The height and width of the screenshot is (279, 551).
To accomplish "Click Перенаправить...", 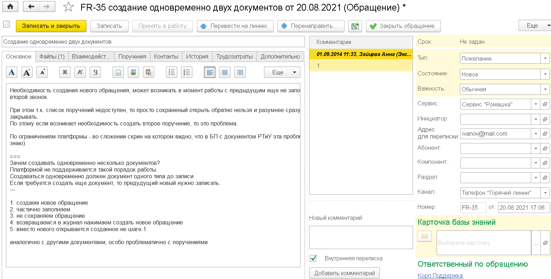I will click(311, 26).
